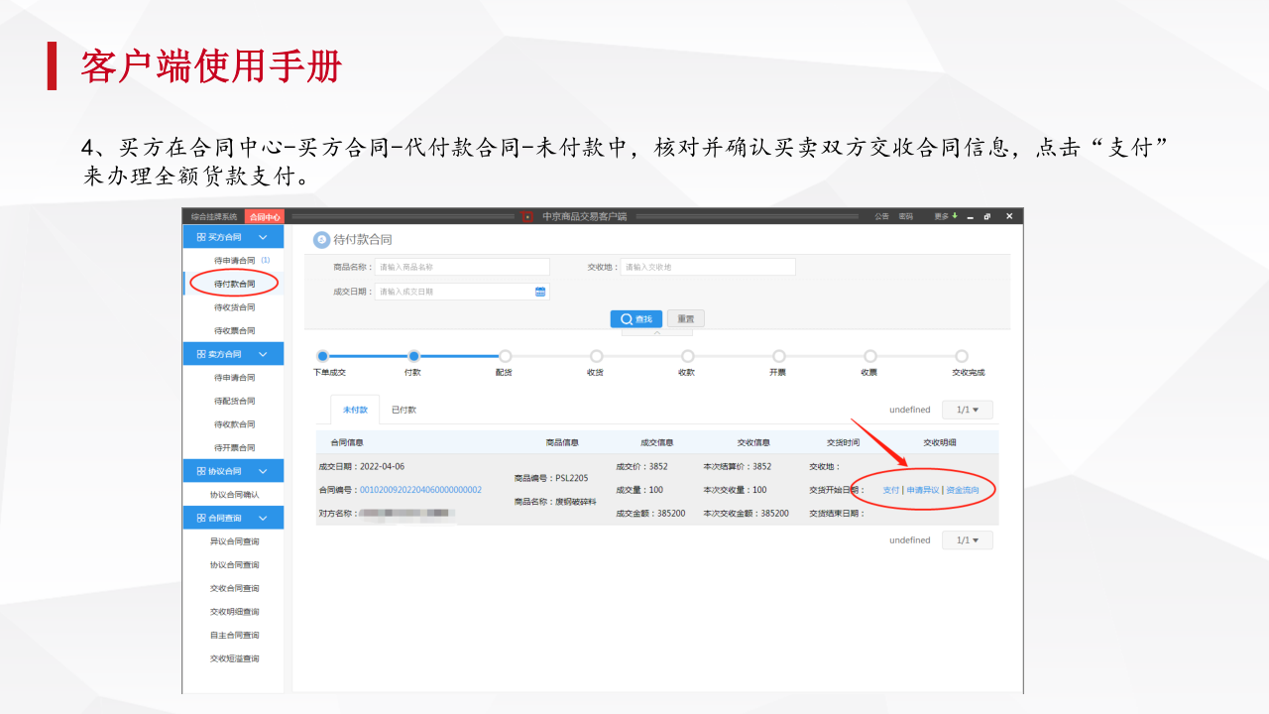Viewport: 1269px width, 714px height.
Task: Click the 收款 progress step node
Action: click(687, 356)
